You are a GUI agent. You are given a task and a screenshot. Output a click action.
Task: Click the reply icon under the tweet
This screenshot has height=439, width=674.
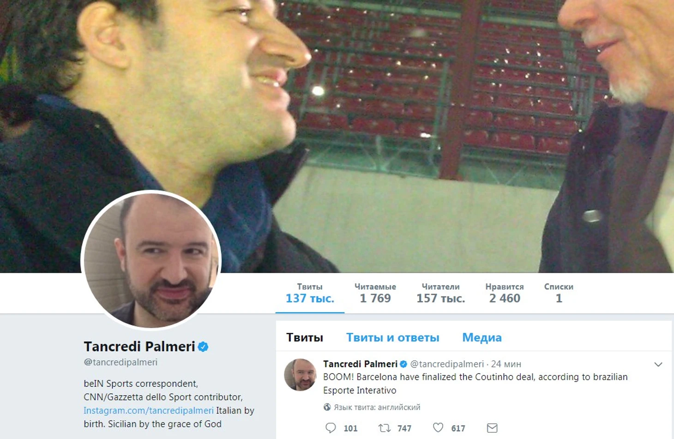point(331,428)
